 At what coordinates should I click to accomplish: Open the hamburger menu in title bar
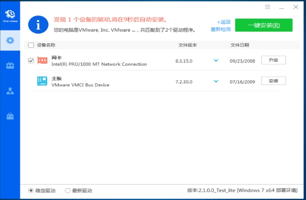point(268,7)
